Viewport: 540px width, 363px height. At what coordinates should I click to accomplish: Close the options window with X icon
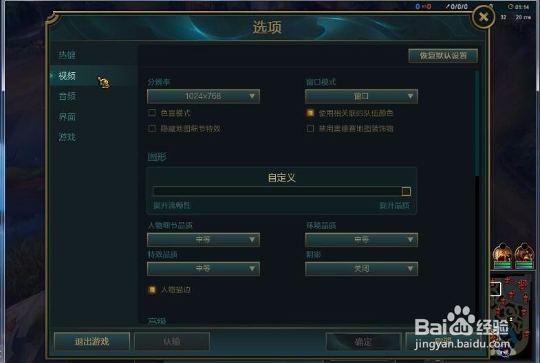[x=483, y=16]
